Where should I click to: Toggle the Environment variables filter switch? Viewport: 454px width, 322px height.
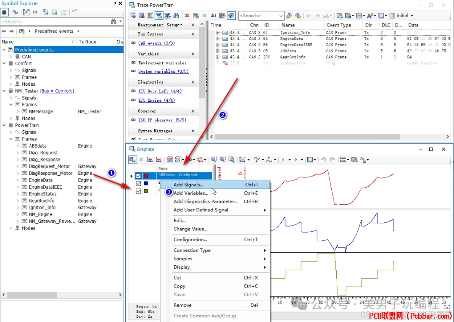(133, 63)
